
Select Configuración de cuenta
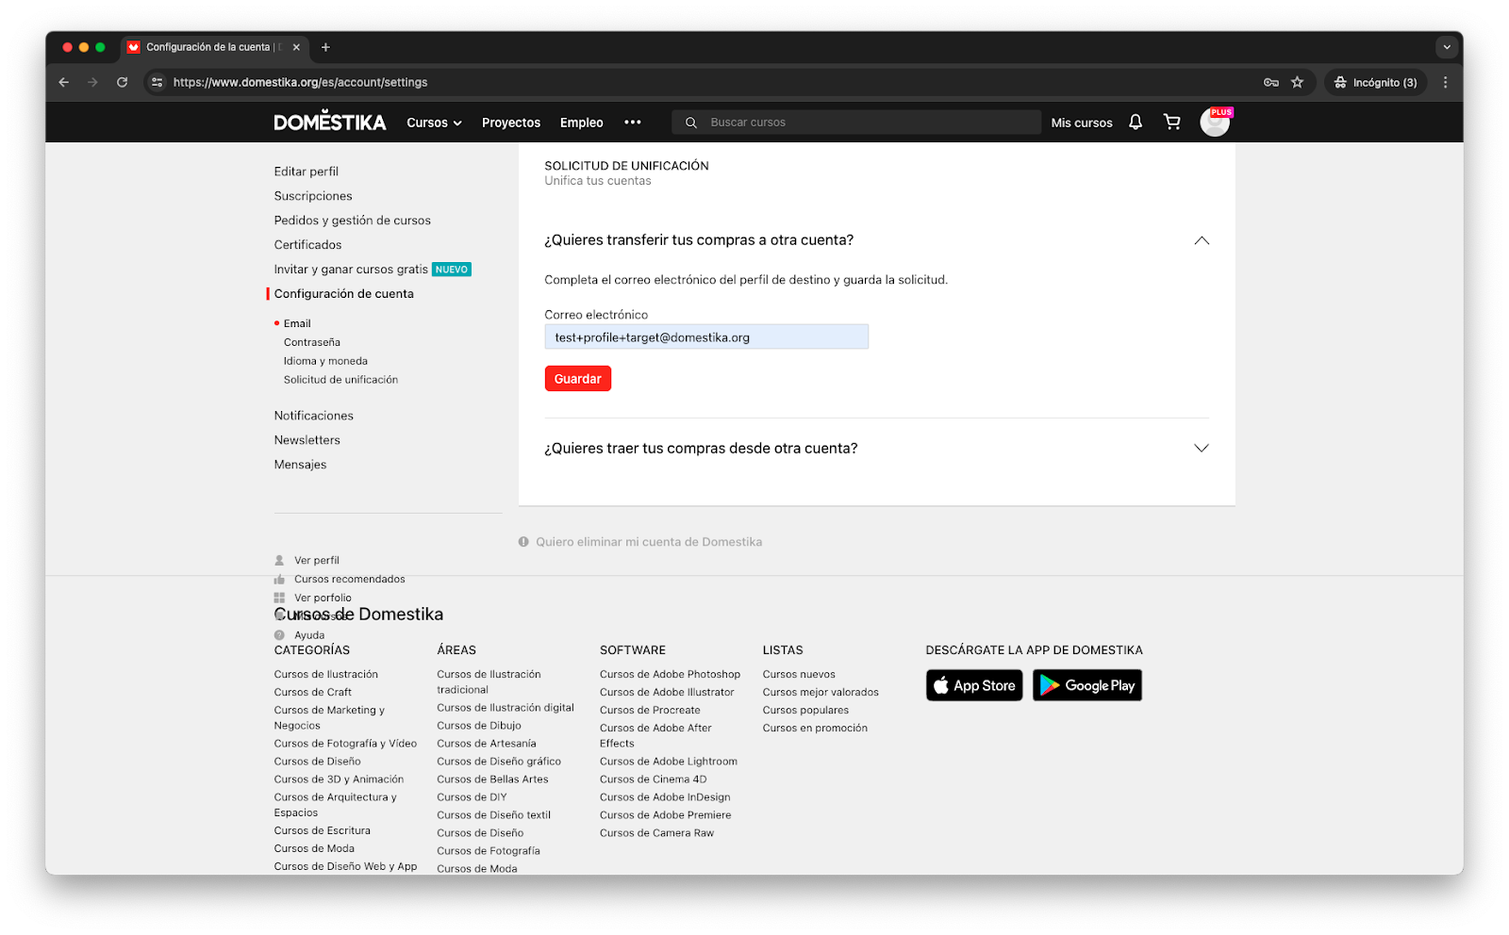click(344, 294)
